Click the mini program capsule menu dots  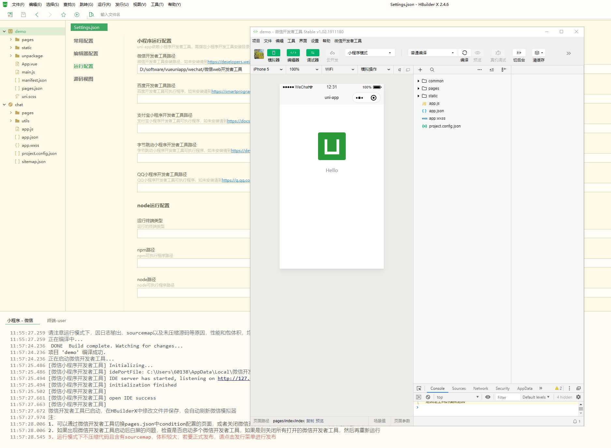click(x=359, y=98)
